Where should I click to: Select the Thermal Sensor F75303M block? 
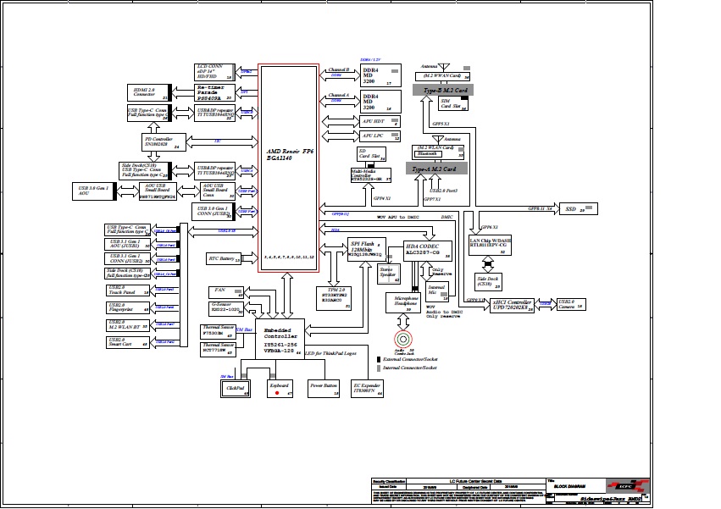point(218,331)
